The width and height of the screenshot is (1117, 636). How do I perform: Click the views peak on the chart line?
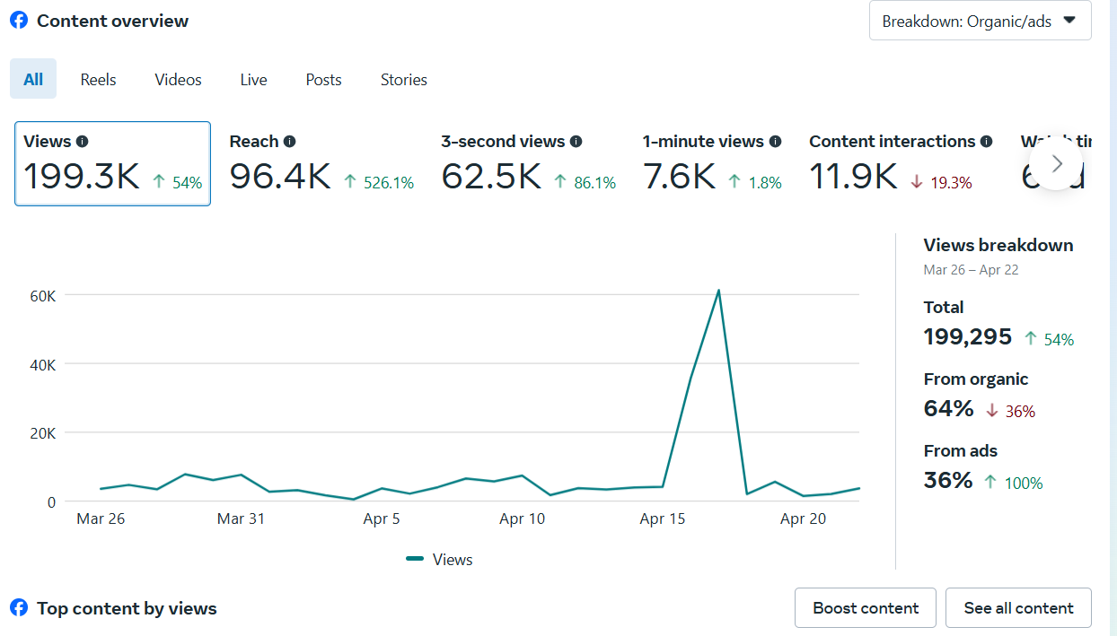click(x=718, y=290)
